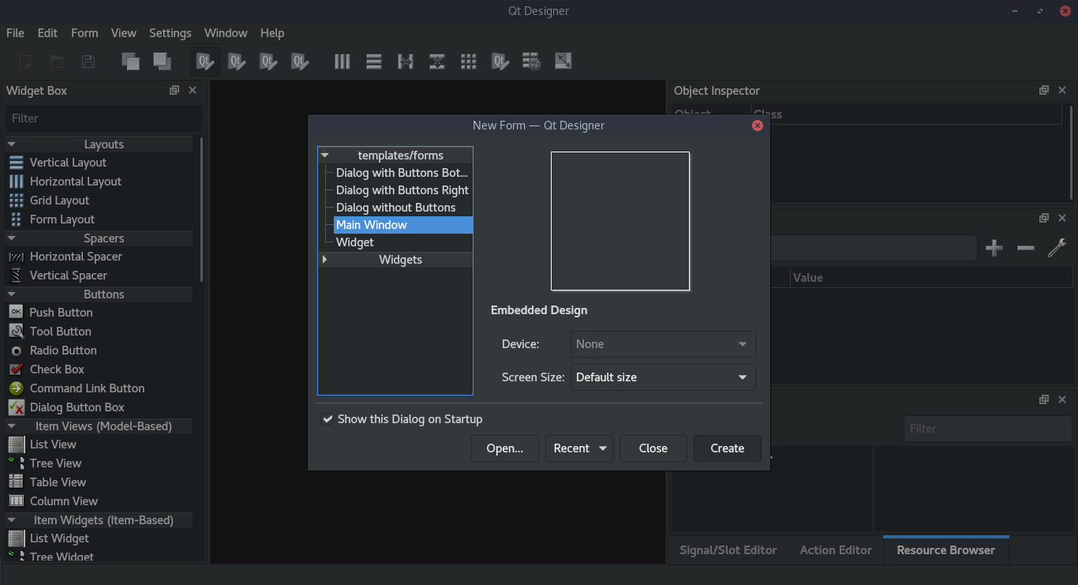Click the Save Form toolbar icon
Image resolution: width=1078 pixels, height=585 pixels.
coord(88,61)
